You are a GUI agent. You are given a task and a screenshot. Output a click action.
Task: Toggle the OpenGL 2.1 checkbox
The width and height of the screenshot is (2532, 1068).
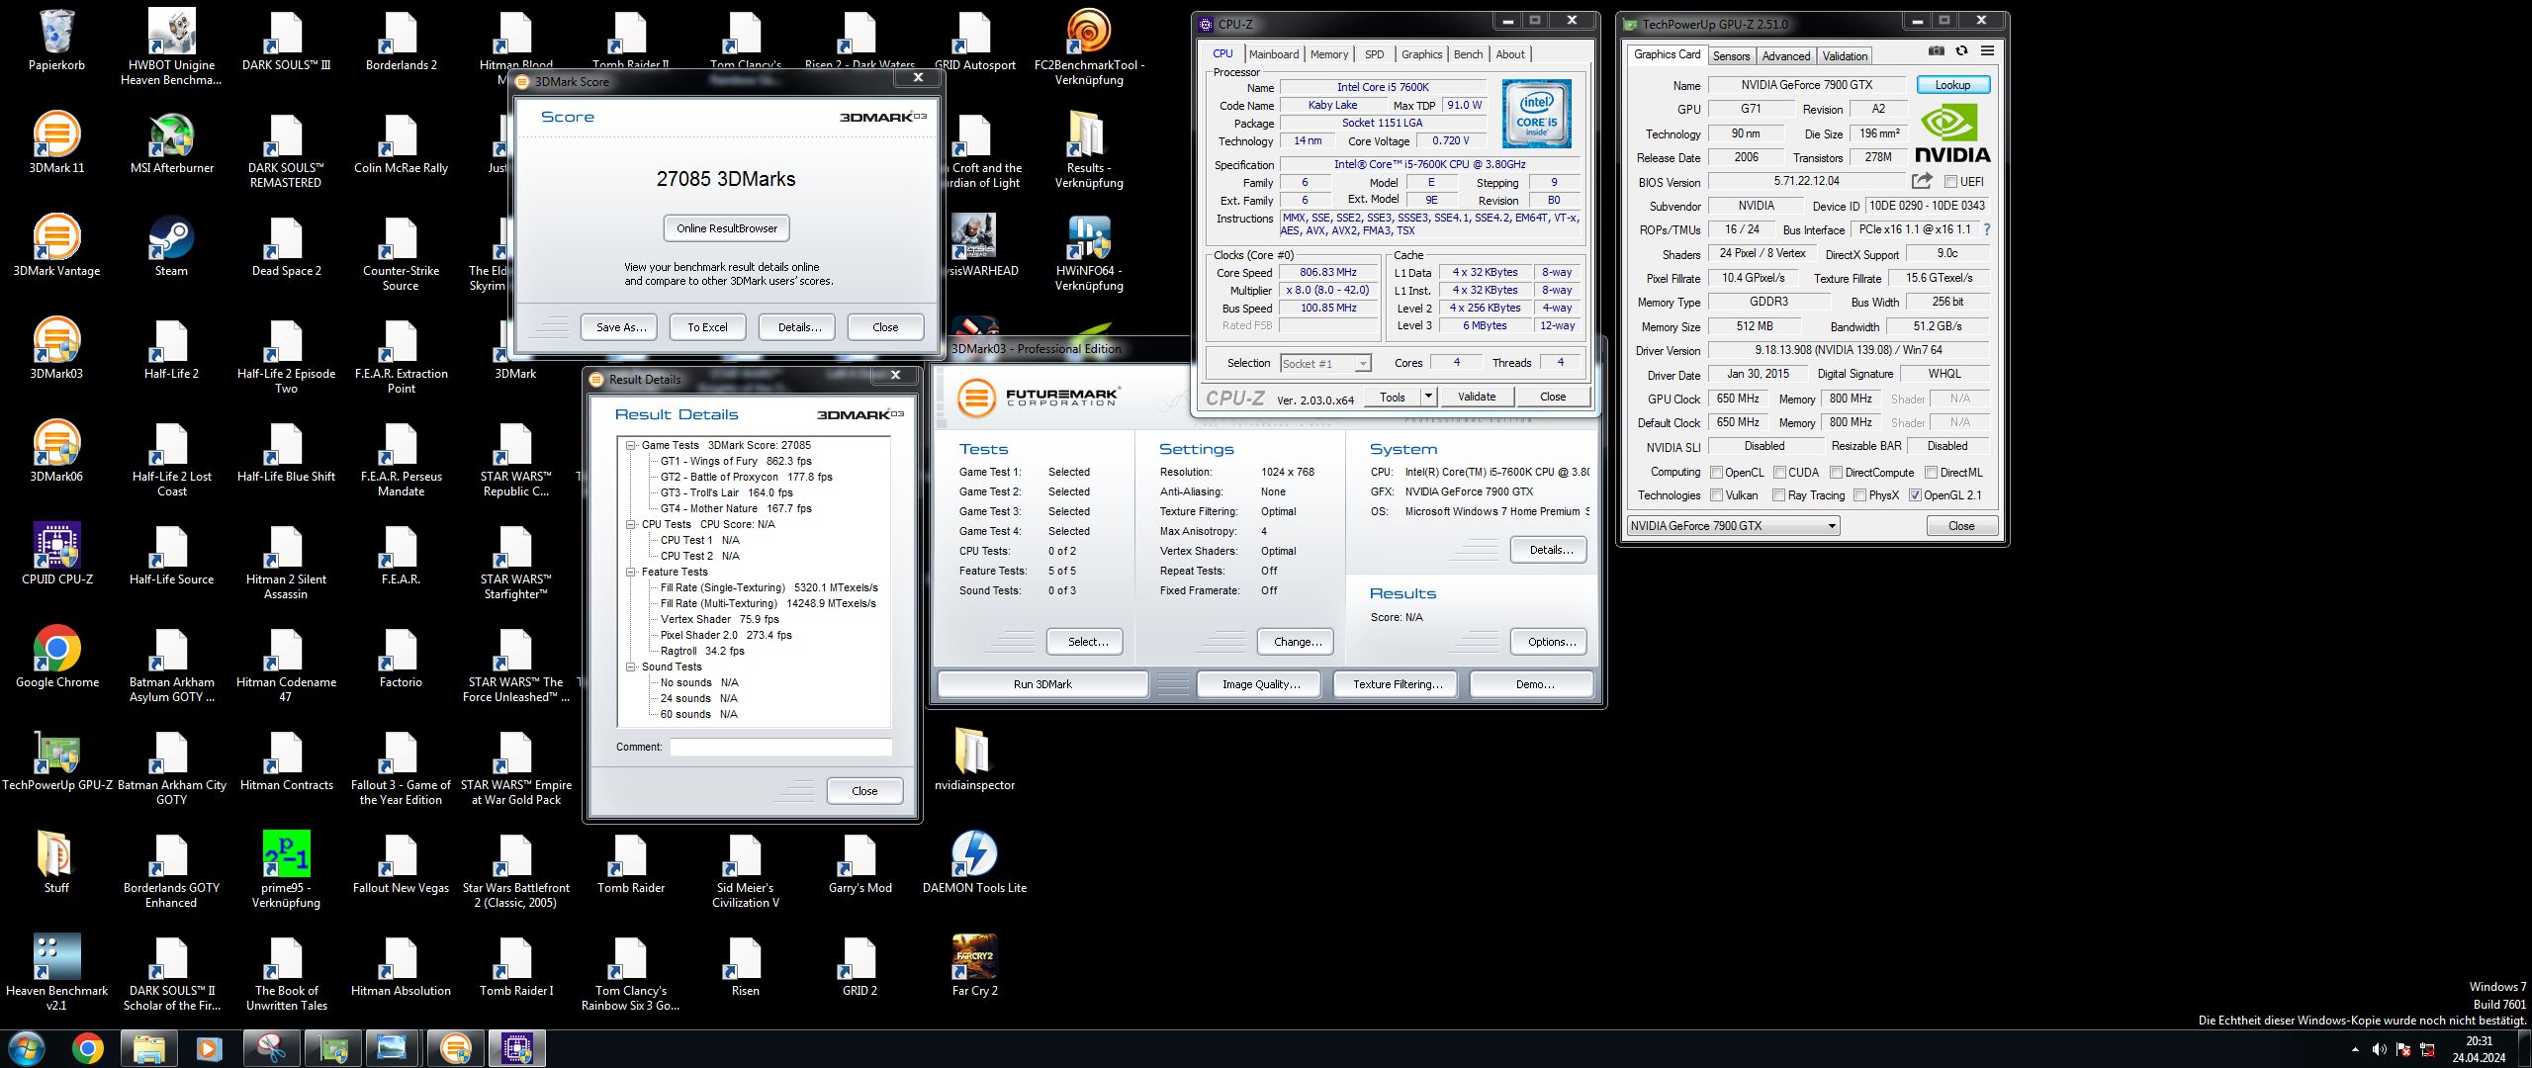[x=1915, y=495]
